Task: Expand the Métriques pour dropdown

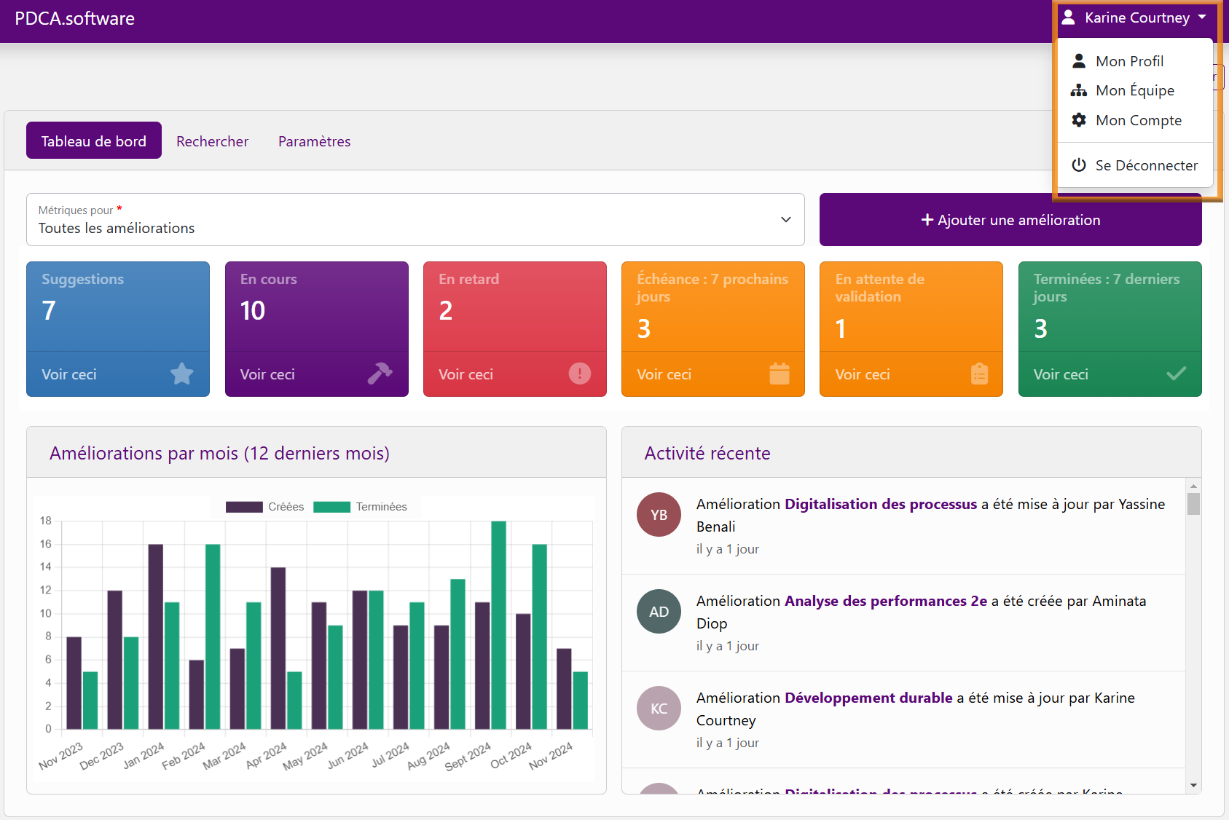Action: pos(415,219)
